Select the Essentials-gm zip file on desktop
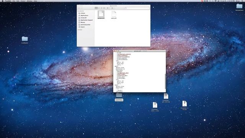 click(166, 98)
